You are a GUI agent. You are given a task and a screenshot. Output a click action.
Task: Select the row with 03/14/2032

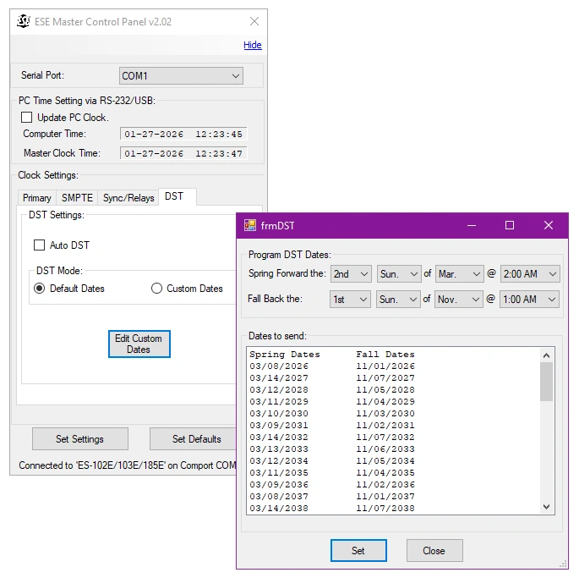393,438
